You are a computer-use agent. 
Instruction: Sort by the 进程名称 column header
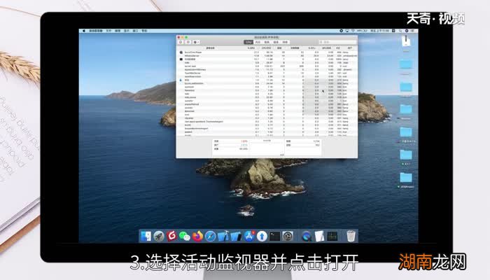[x=210, y=48]
